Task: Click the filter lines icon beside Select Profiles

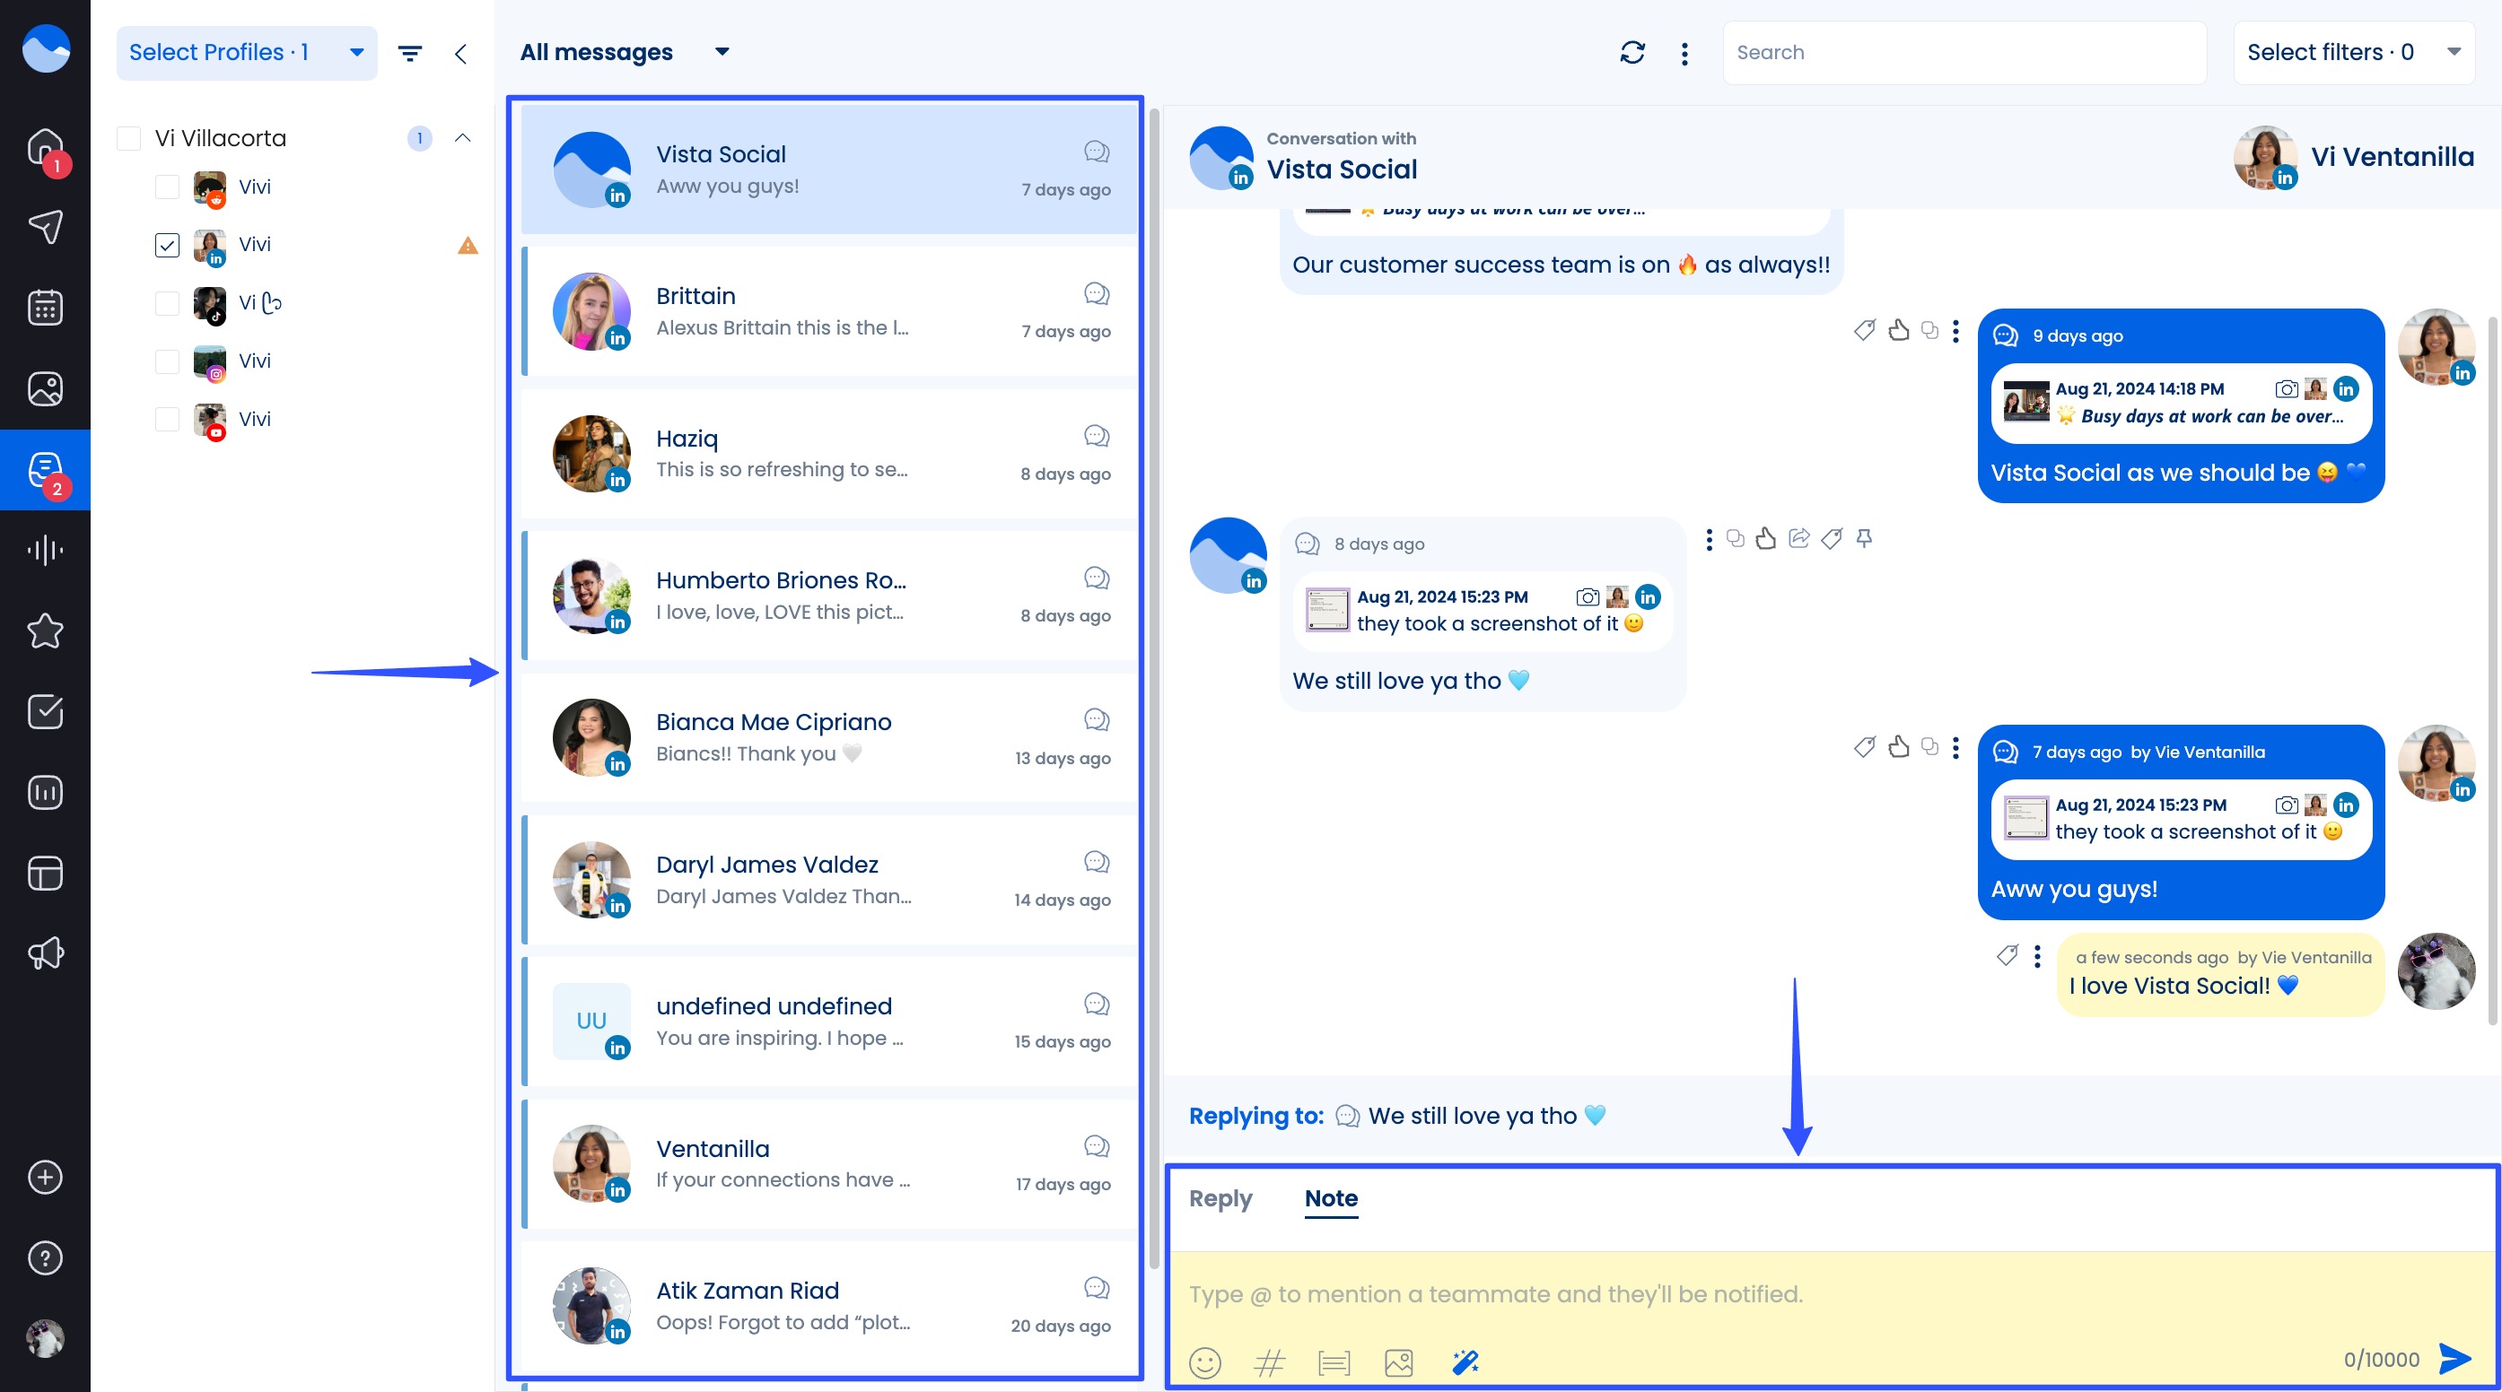Action: 410,52
